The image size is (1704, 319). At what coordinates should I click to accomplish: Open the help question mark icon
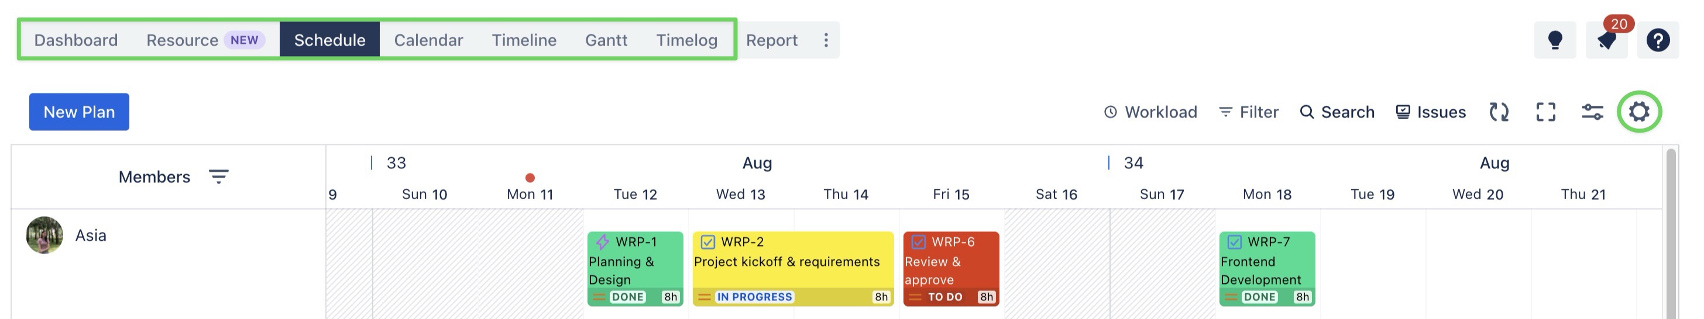1658,40
